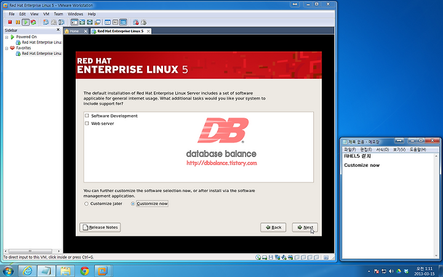The width and height of the screenshot is (443, 277).
Task: Click the Google Drive tray icon
Action: 399,271
